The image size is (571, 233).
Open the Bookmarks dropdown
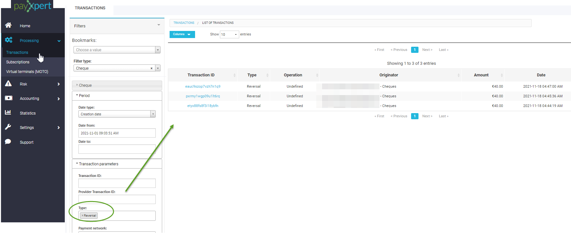click(117, 50)
